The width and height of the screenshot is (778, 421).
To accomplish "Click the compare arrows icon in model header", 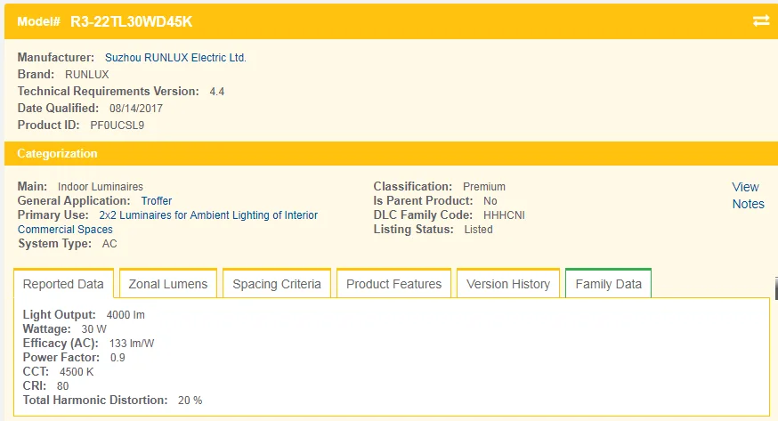I will coord(760,20).
